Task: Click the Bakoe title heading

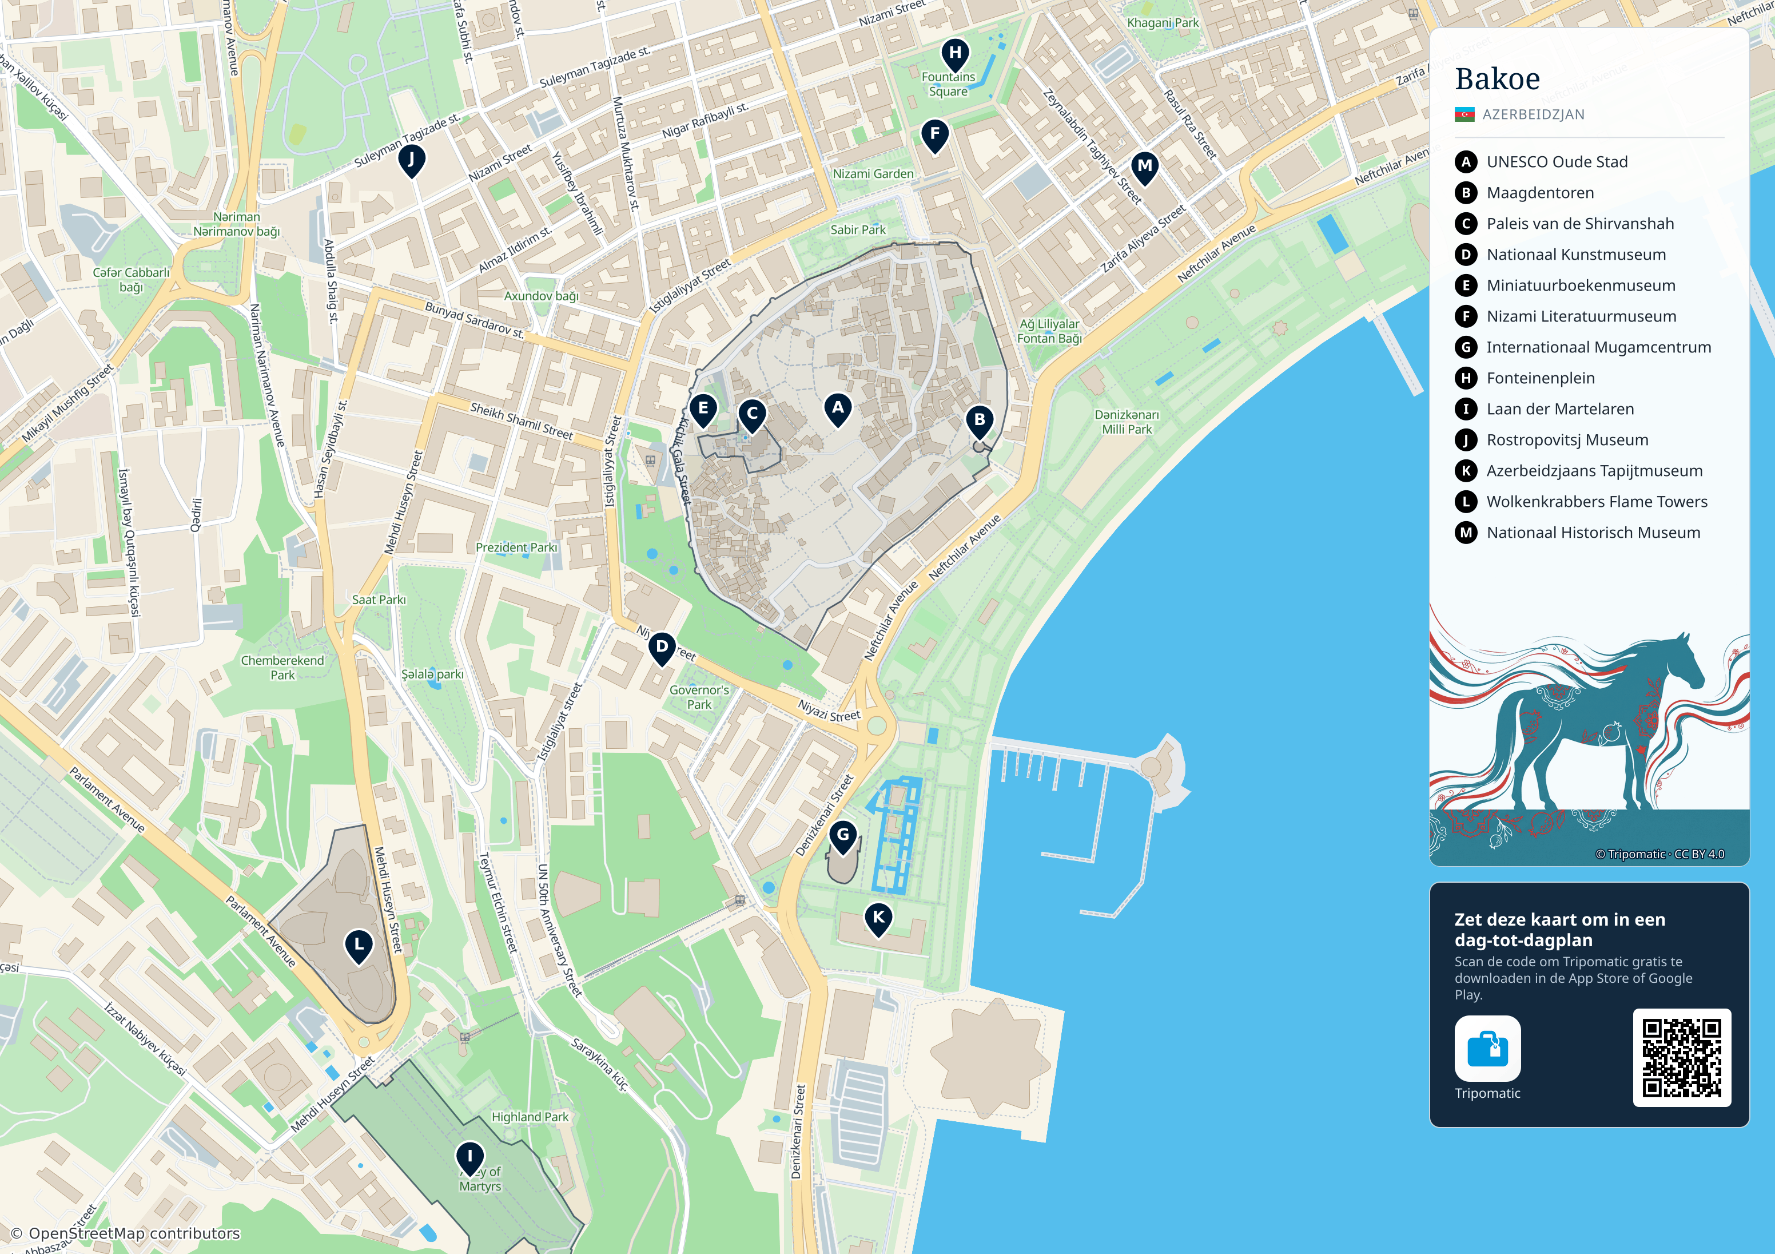Action: (1498, 79)
